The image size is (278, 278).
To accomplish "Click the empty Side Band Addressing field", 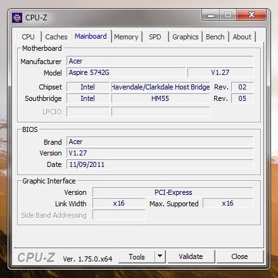I will coord(118,215).
